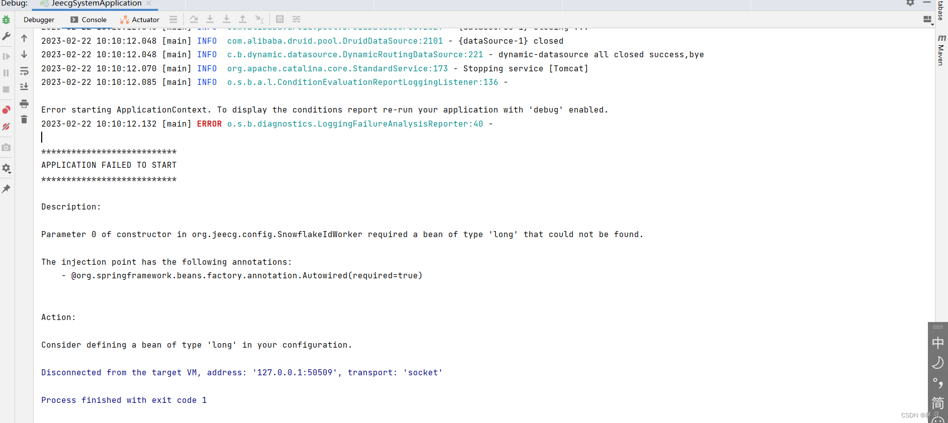Click the IME simplified 简 icon
The image size is (948, 423).
(x=938, y=403)
